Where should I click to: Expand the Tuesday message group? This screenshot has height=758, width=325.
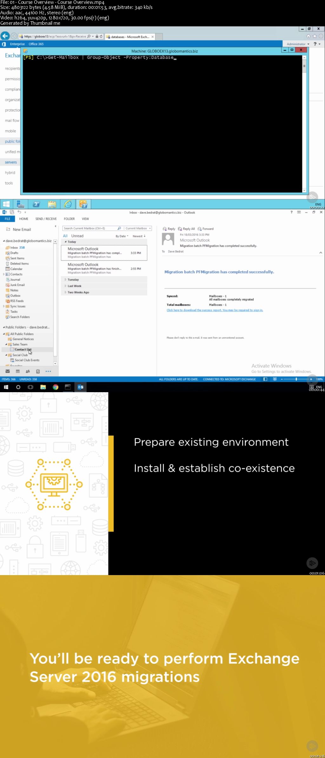[66, 280]
